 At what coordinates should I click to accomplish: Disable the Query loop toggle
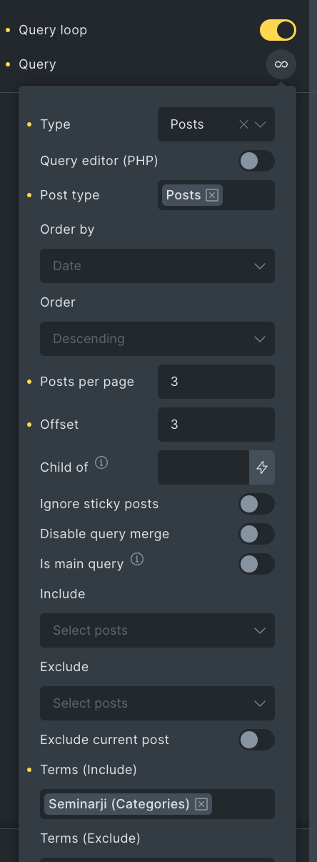(278, 30)
